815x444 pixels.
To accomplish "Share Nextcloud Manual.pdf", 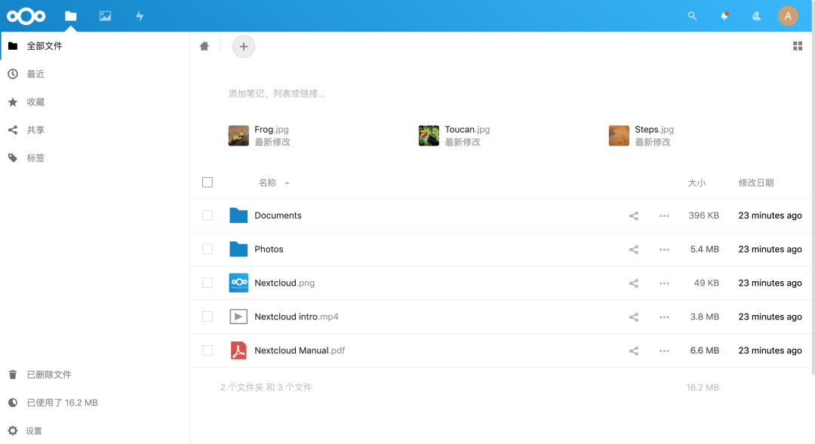I will coord(634,351).
